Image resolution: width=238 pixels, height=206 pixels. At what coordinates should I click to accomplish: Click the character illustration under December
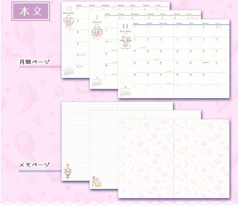pyautogui.click(x=69, y=26)
